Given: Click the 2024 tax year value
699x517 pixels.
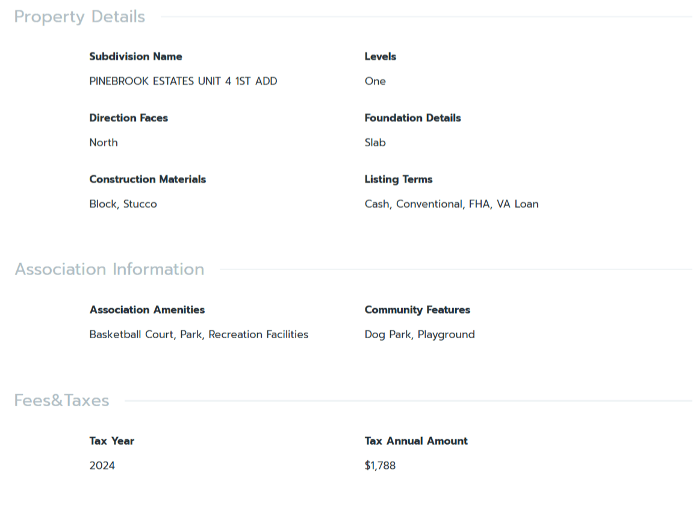Looking at the screenshot, I should point(102,466).
